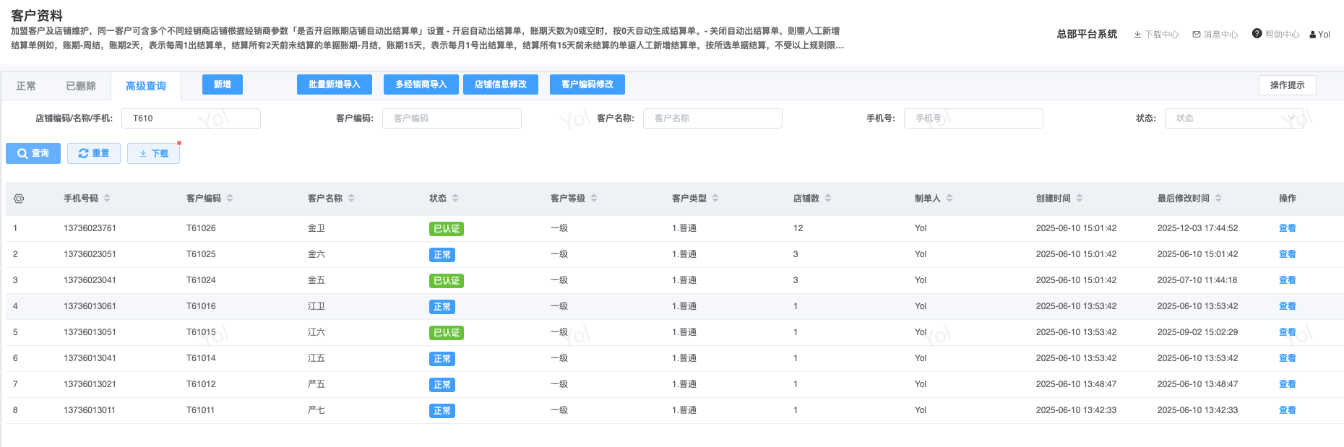Click 查看 link for customer T61026

tap(1287, 228)
